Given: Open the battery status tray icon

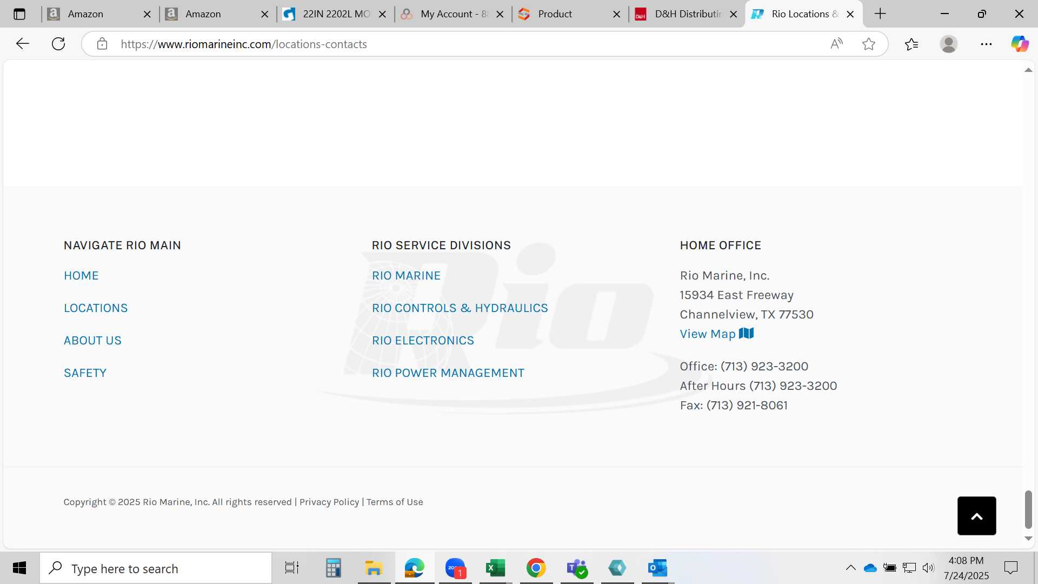Looking at the screenshot, I should click(889, 568).
